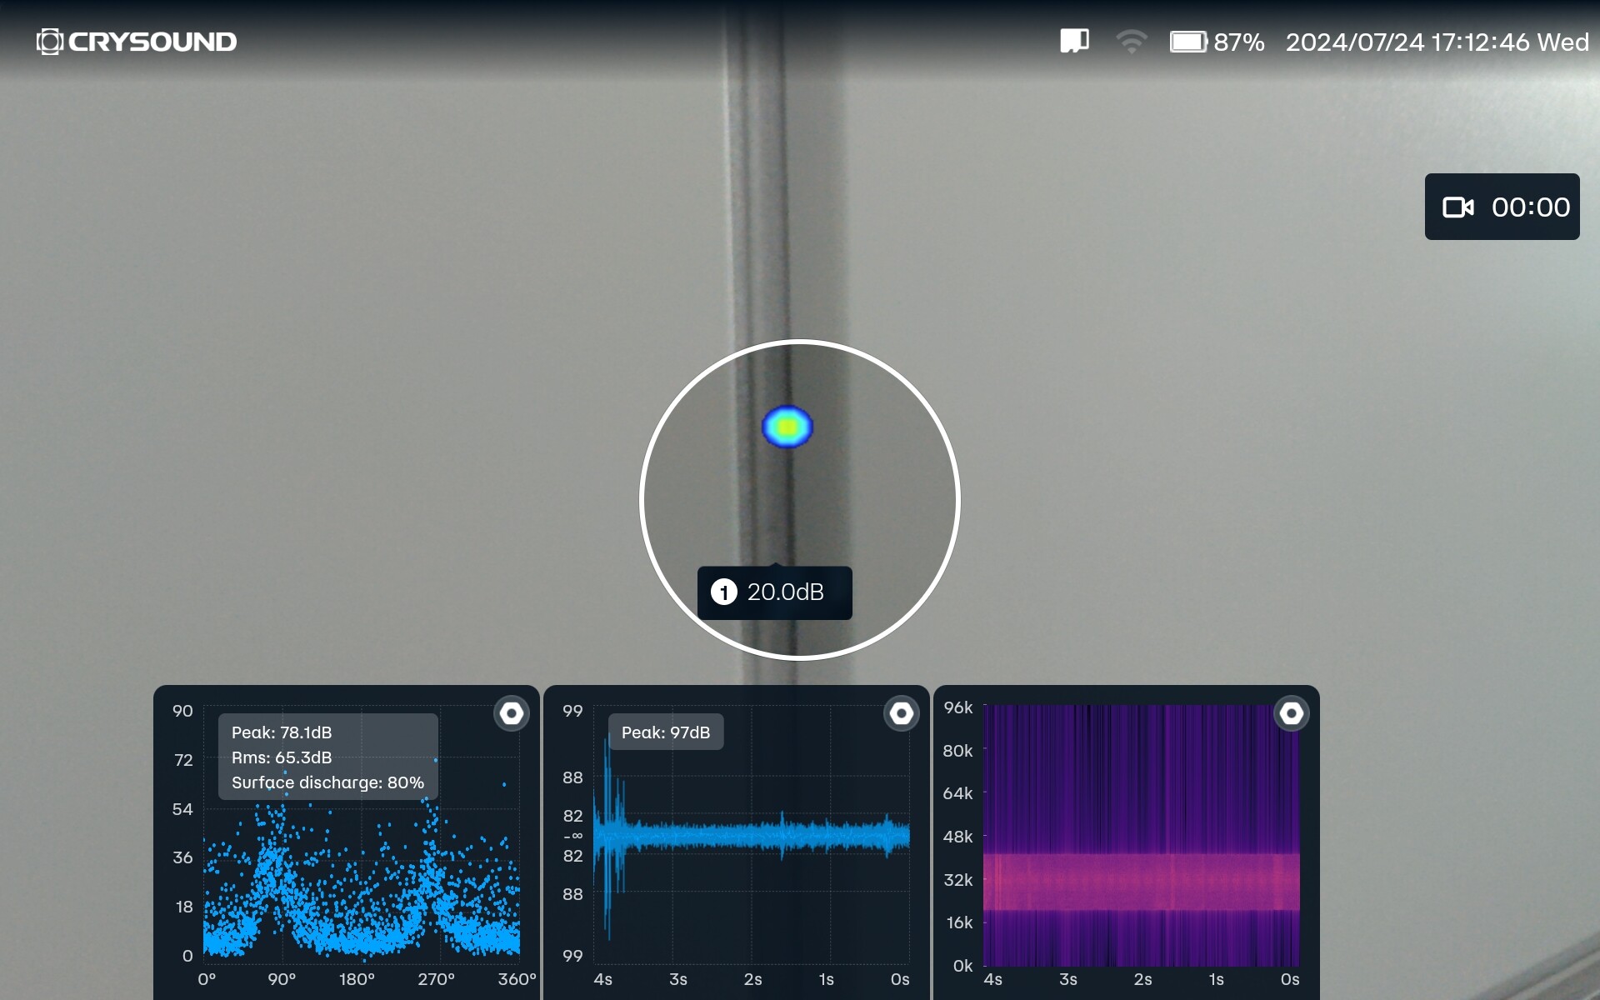The image size is (1600, 1000).
Task: Open settings on the waveform chart
Action: coord(901,713)
